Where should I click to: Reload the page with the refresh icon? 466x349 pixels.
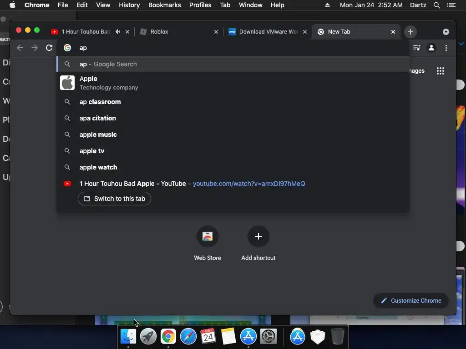[x=49, y=48]
